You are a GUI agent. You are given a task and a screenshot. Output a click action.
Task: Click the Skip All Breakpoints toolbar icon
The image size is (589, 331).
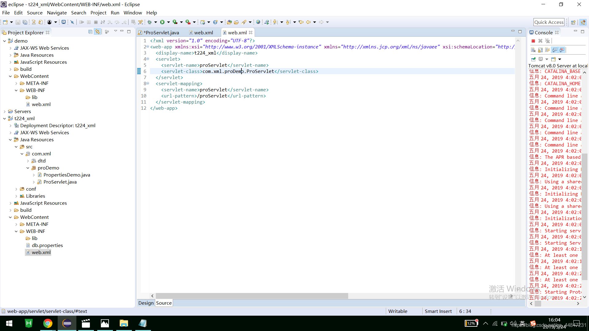[x=72, y=22]
